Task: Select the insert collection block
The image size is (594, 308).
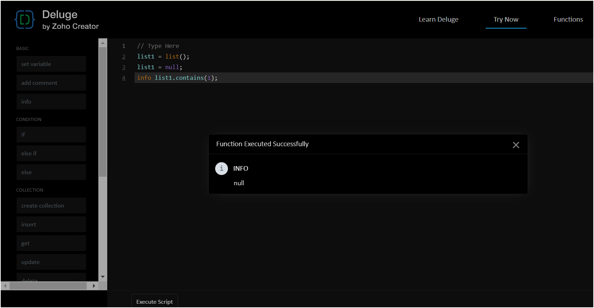Action: pos(51,224)
